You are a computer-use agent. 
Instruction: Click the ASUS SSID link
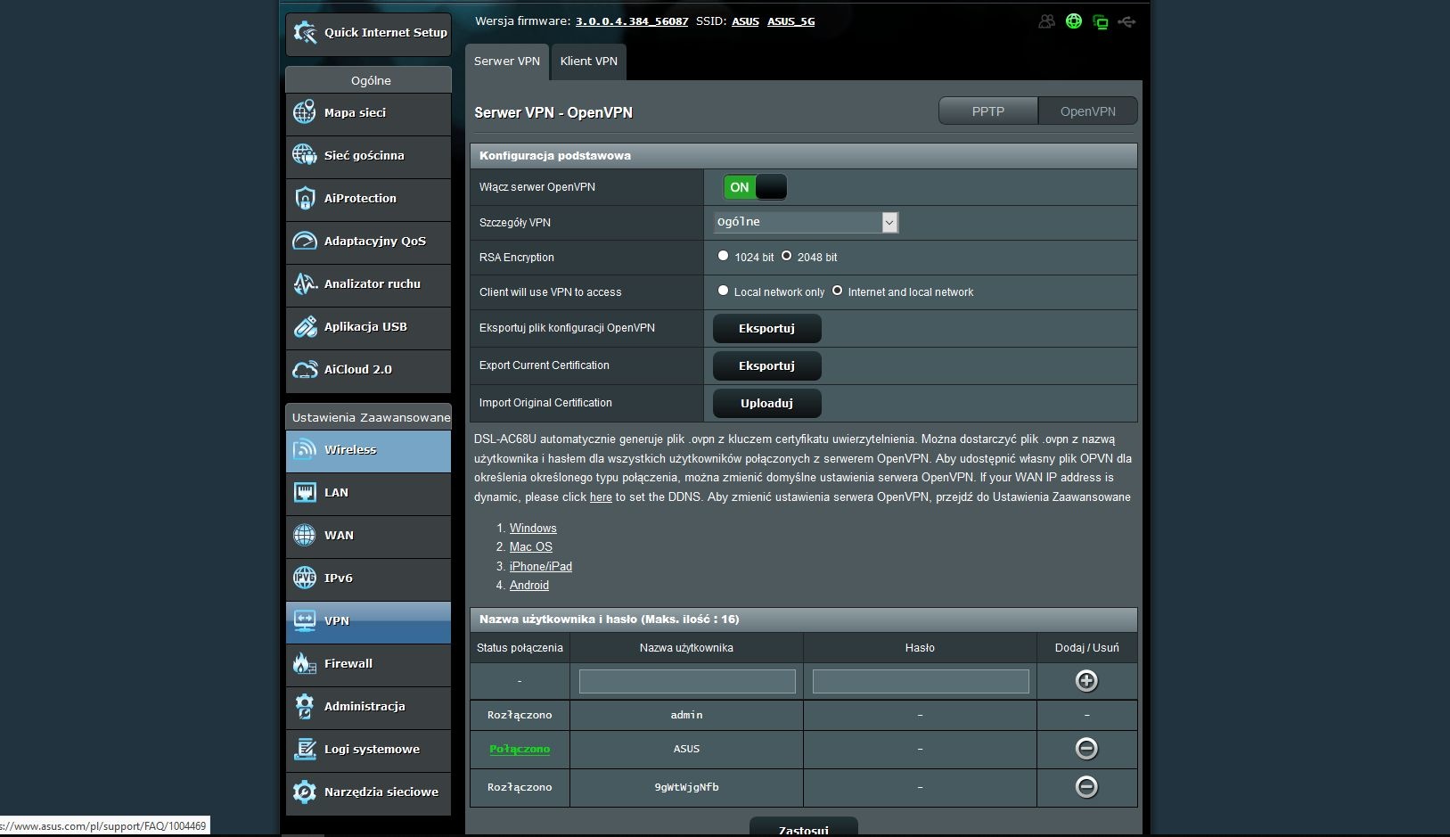coord(746,21)
